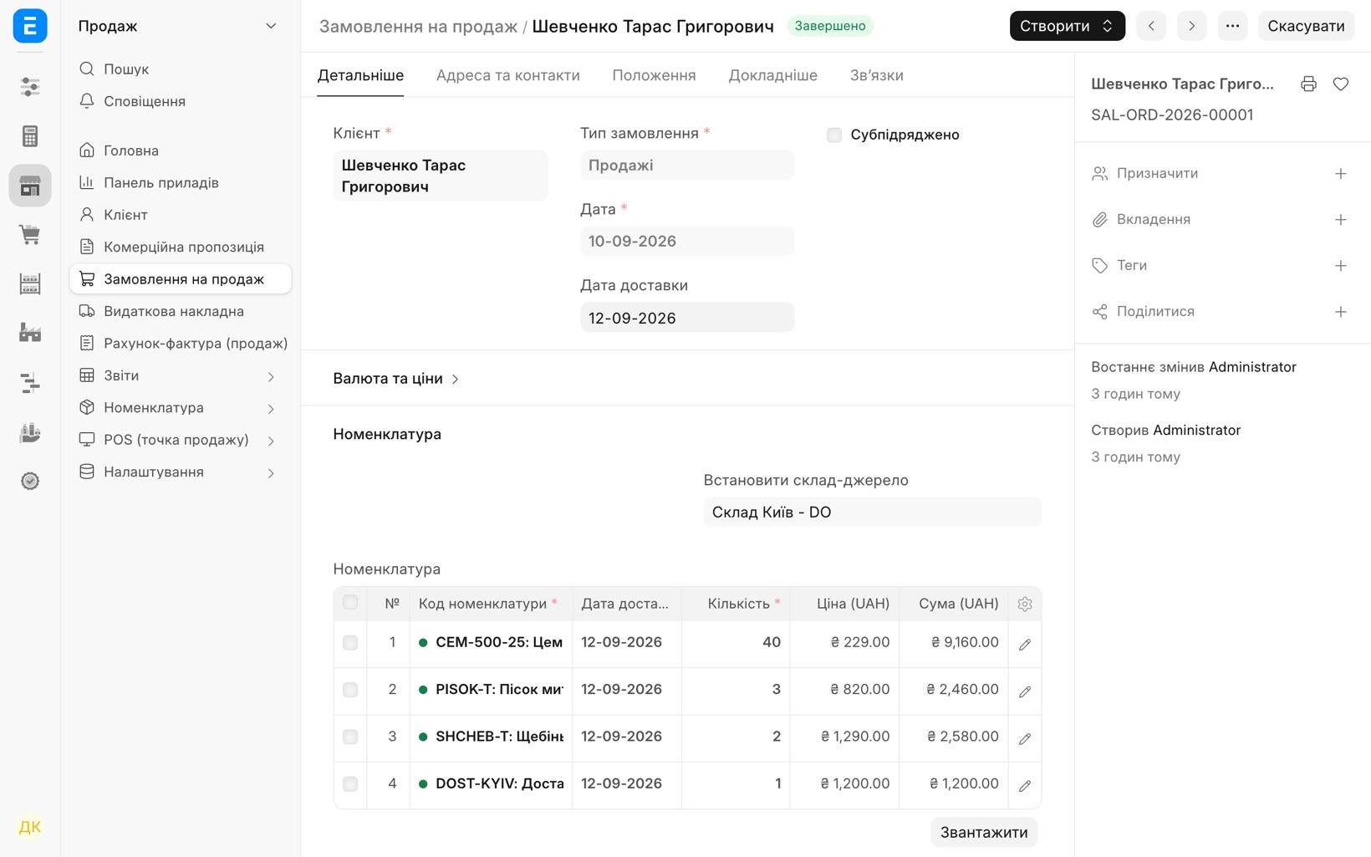Expand the Налаштування sidebar section

tap(271, 472)
